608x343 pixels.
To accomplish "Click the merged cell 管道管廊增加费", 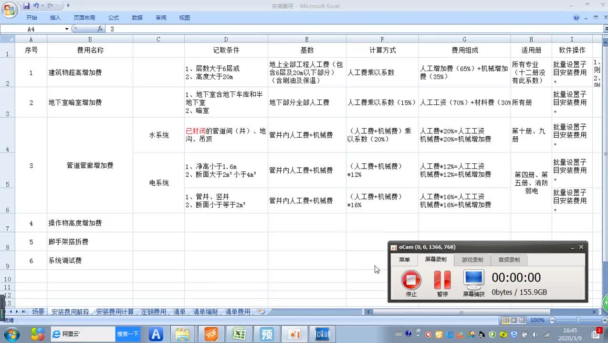I will [90, 165].
